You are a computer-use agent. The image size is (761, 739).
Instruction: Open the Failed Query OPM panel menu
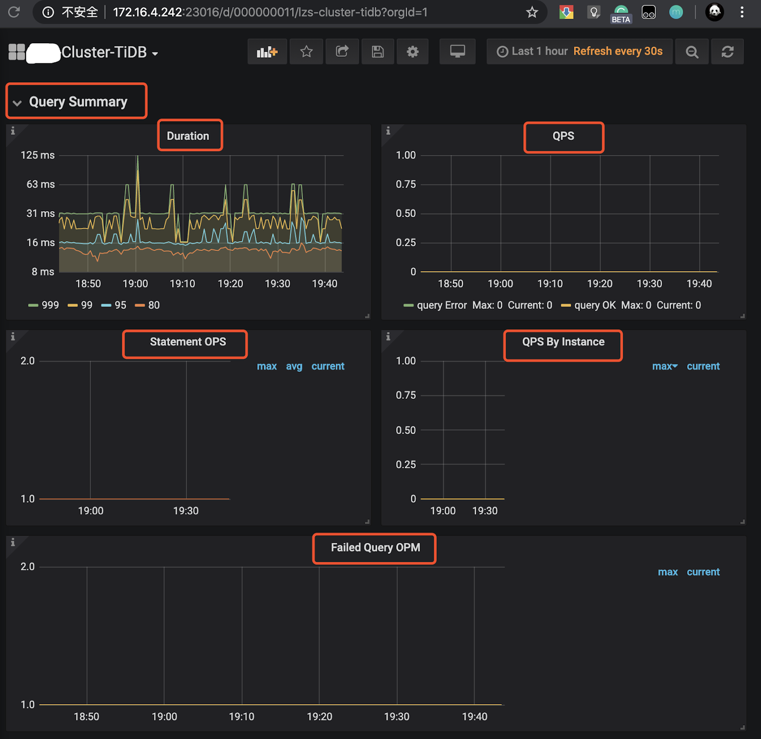point(375,548)
